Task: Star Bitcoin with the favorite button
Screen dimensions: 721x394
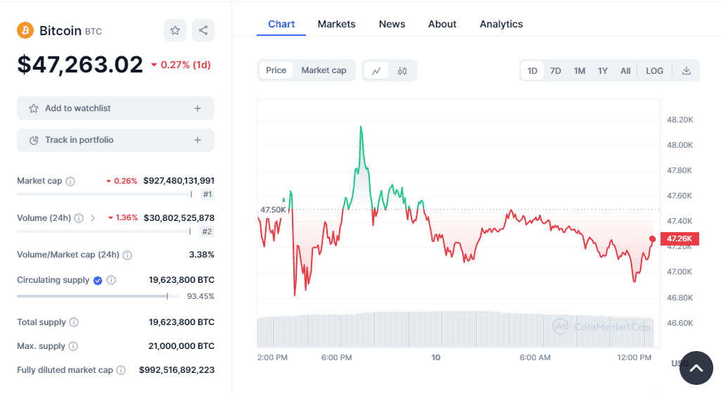Action: tap(175, 30)
